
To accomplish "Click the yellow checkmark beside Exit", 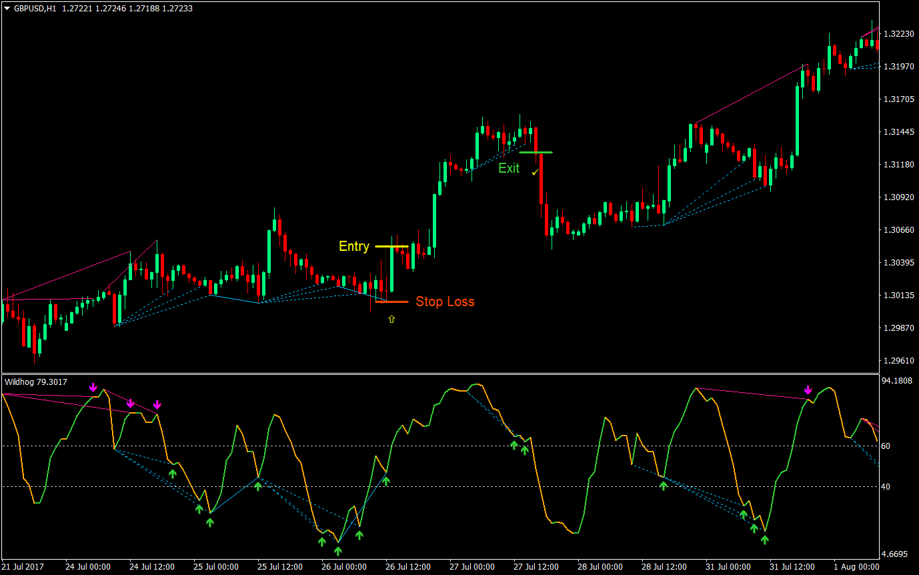I will point(534,171).
